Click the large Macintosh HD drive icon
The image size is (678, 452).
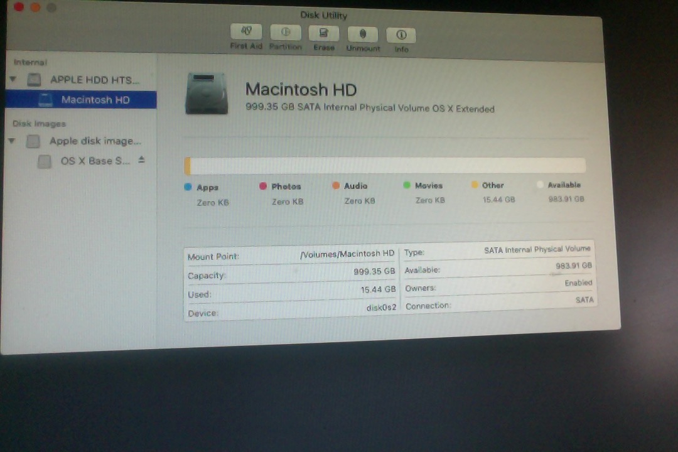(207, 94)
